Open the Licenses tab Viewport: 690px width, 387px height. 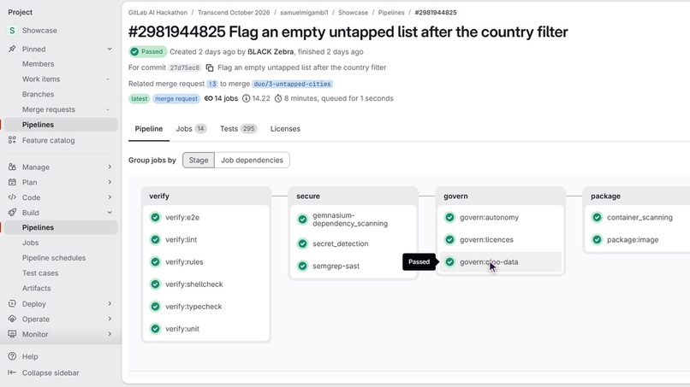click(x=285, y=129)
